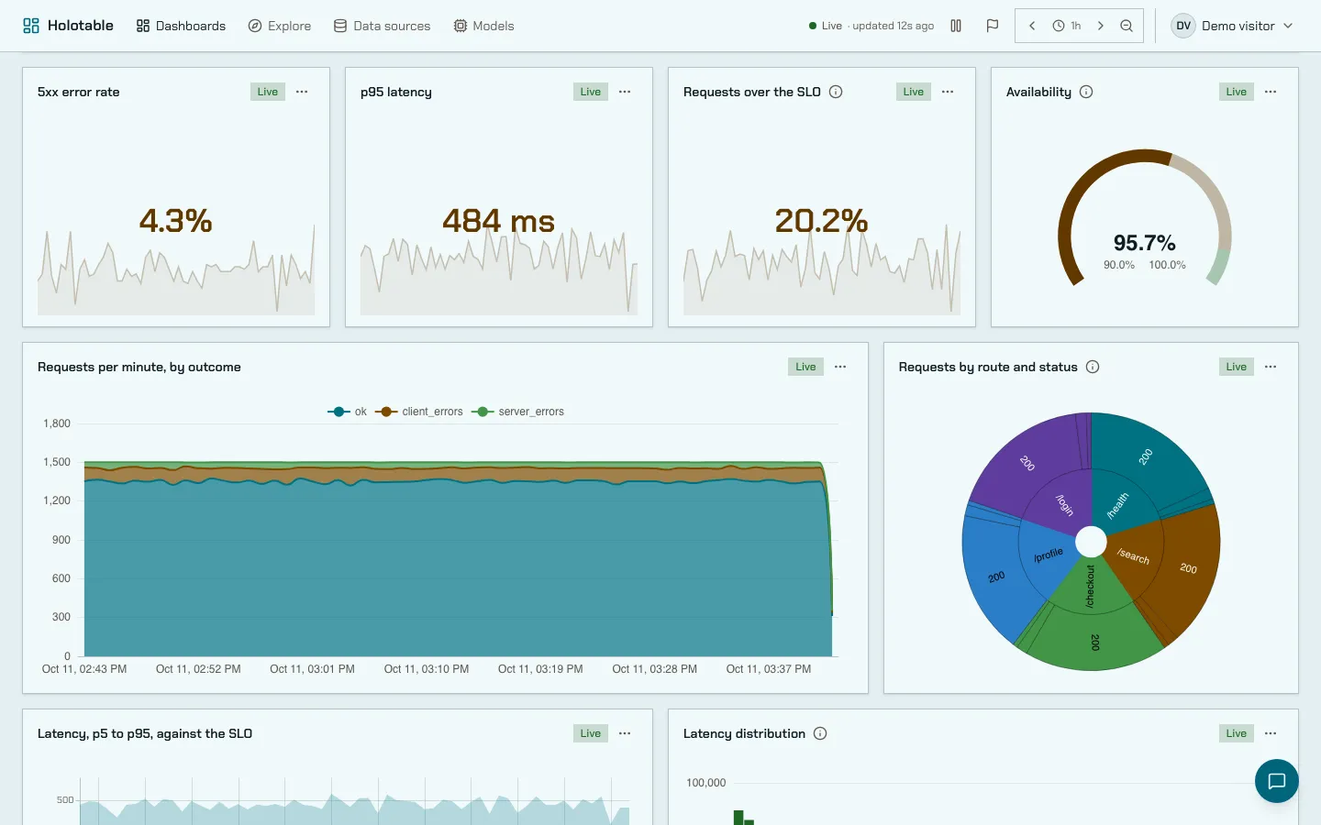
Task: Click the 4.3% error rate value
Action: pyautogui.click(x=176, y=220)
